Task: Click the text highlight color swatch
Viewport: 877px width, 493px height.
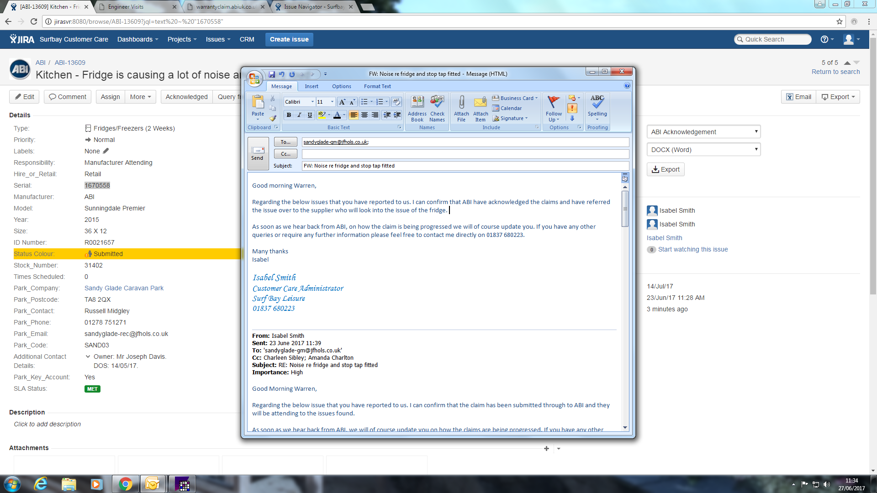Action: [321, 115]
